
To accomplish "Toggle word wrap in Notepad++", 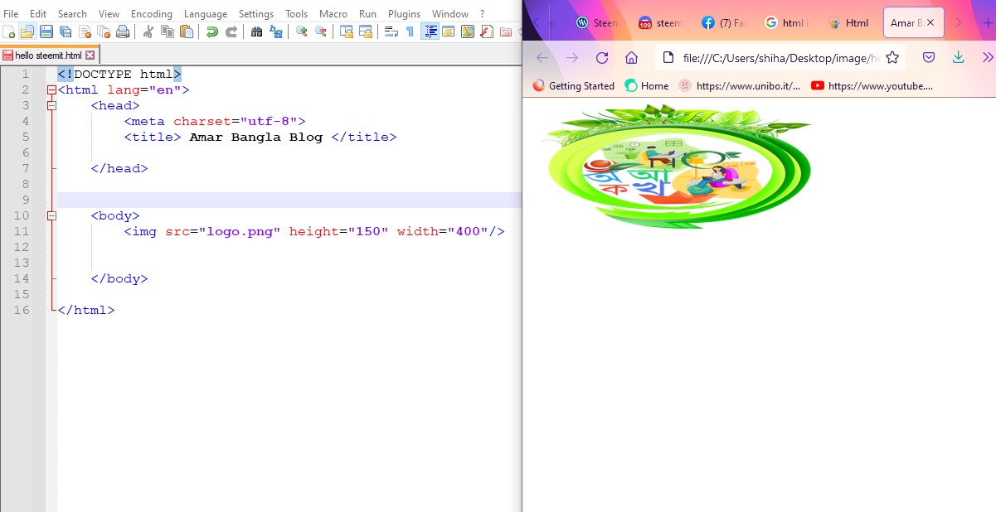I will pos(391,31).
